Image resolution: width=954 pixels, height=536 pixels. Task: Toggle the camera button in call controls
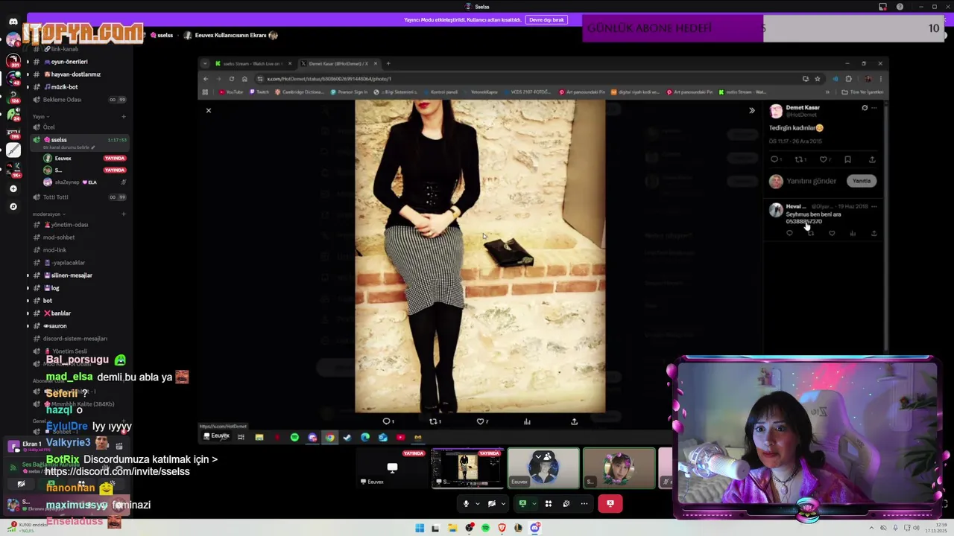click(x=491, y=503)
